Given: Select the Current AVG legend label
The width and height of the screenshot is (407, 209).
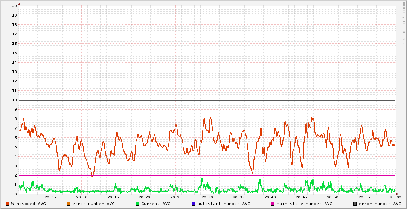Looking at the screenshot, I should (156, 204).
